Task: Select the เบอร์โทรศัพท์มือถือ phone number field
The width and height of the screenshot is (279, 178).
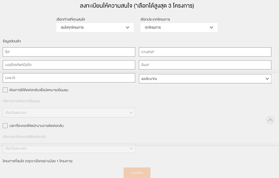Action: [x=69, y=65]
